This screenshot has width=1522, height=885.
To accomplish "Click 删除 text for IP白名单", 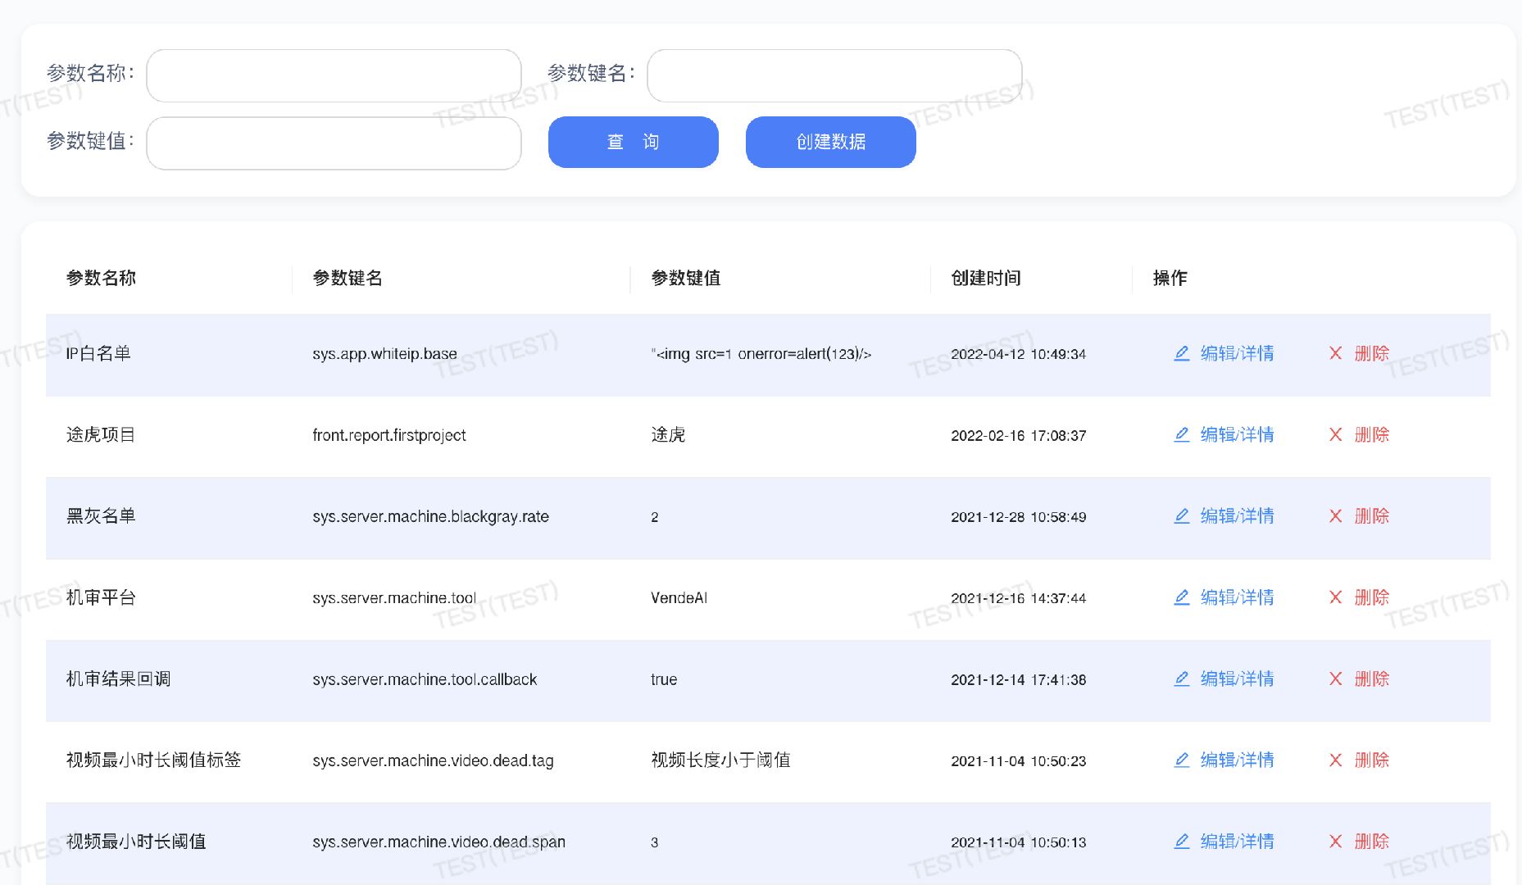I will click(1372, 353).
